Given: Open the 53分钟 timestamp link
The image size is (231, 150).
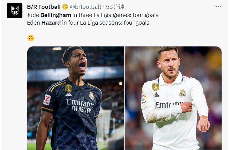Looking at the screenshot, I should 115,7.
